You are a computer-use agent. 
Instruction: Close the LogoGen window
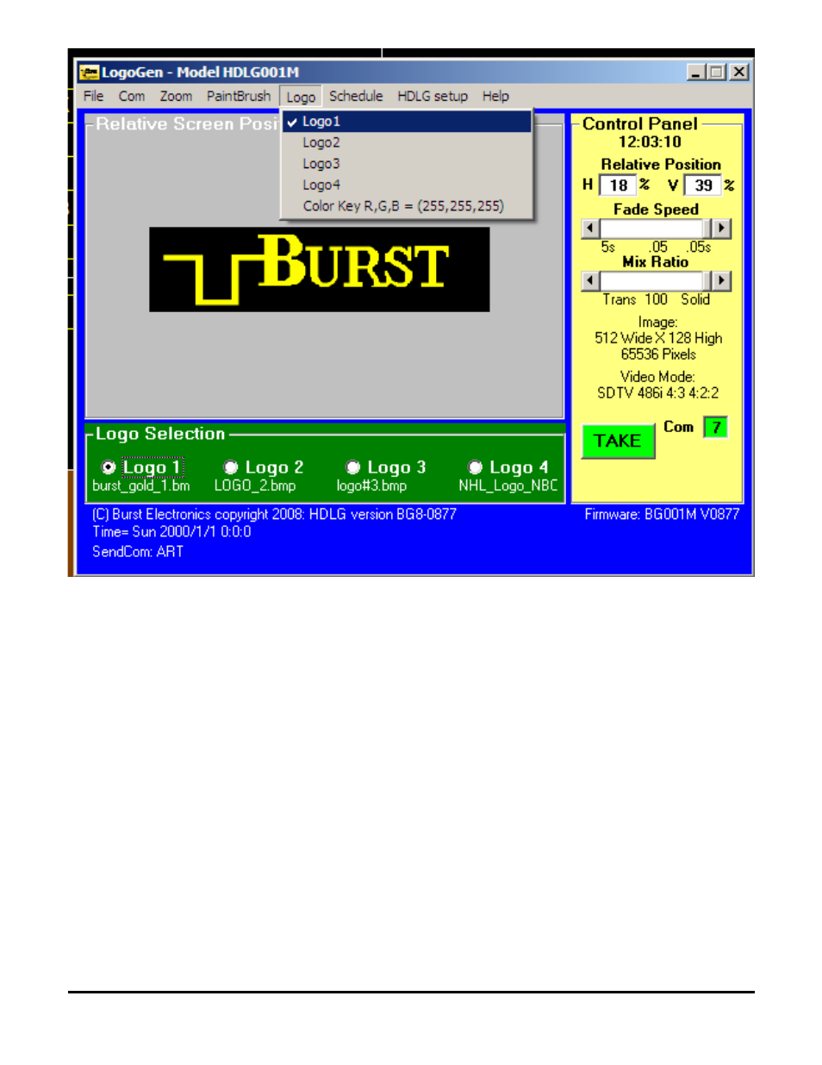[739, 72]
